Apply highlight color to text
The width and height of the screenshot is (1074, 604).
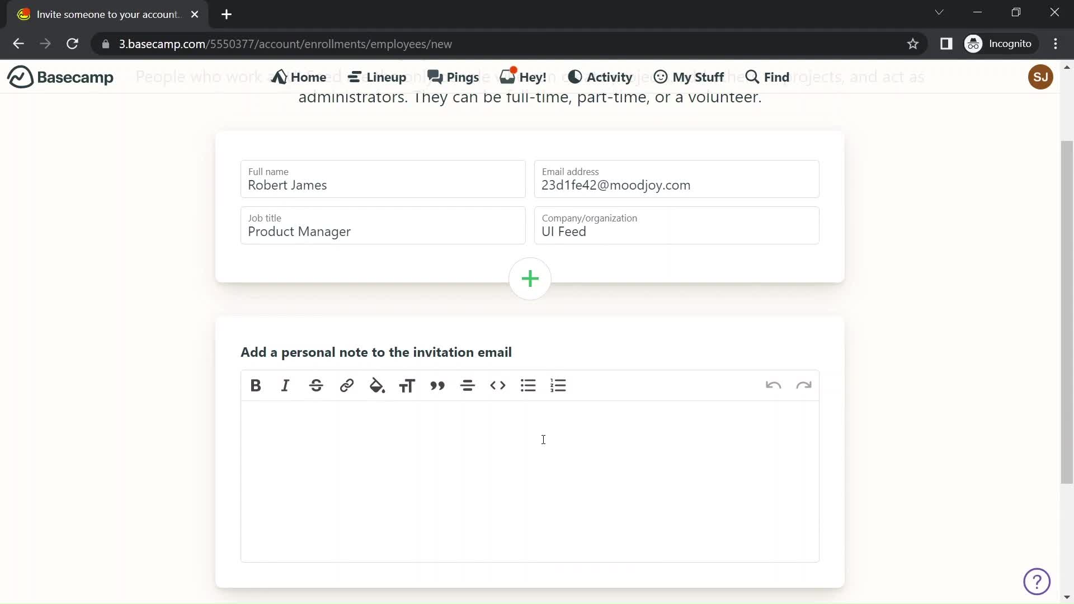[x=377, y=385]
